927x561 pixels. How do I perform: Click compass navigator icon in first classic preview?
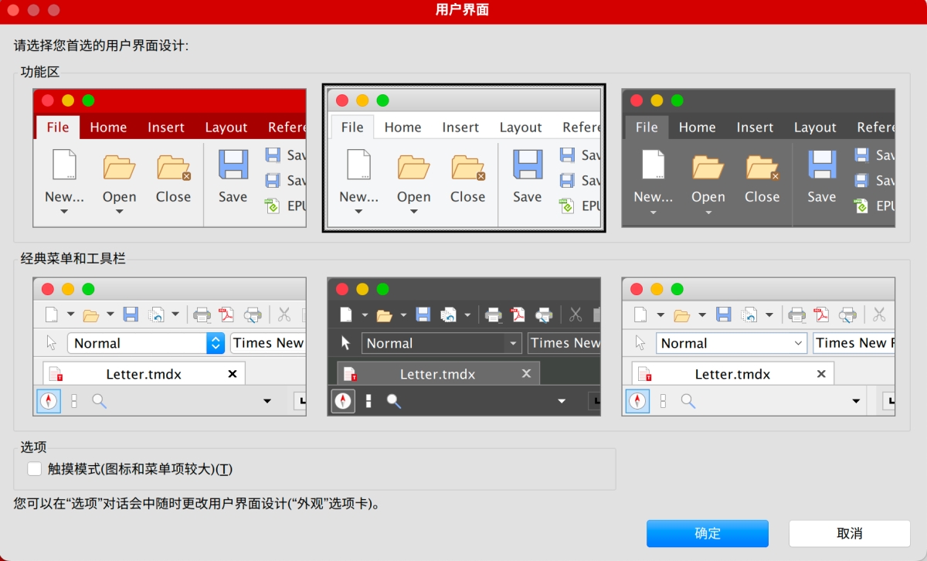point(49,401)
